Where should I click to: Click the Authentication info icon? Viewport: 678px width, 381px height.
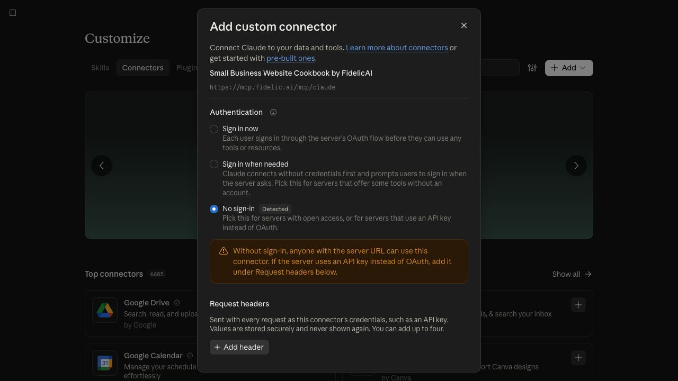point(273,112)
